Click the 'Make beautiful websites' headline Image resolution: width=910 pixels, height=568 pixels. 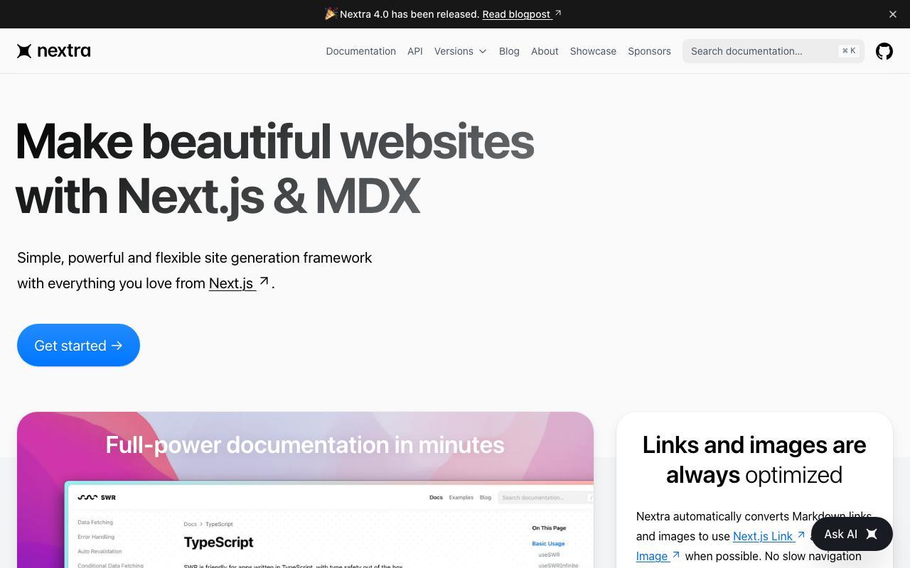274,168
